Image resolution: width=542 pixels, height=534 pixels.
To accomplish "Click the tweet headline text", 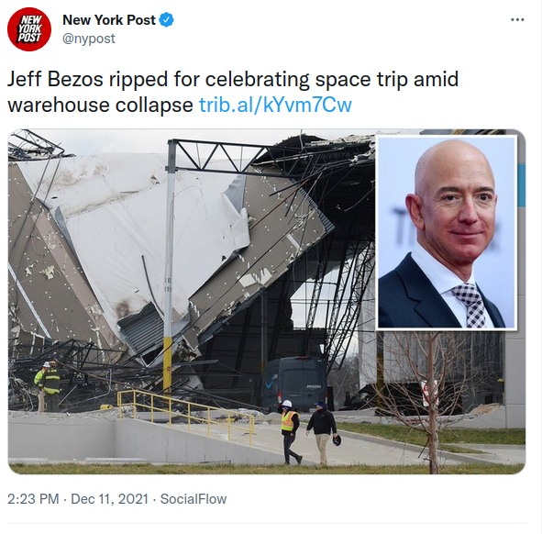I will [233, 92].
